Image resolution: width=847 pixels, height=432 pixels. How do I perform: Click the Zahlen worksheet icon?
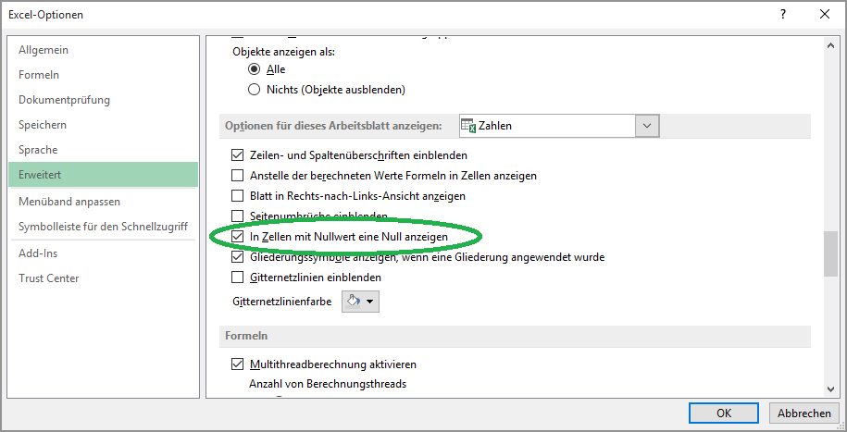point(468,126)
